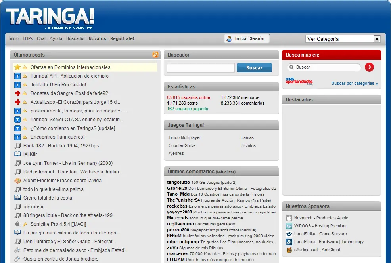This screenshot has height=263, width=391.
Task: Click the star icon beside Ofertas en Dominios
Action: [x=17, y=67]
